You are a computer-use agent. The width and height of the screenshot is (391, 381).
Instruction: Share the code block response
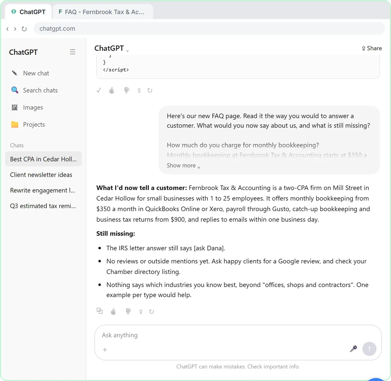[x=139, y=90]
